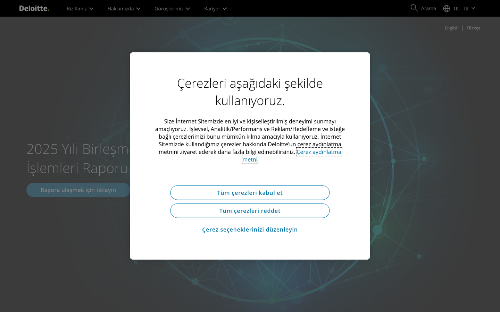Viewport: 500px width, 312px height.
Task: Open Çerez seçeneklerinizi düzenleyin cookie options
Action: (x=250, y=229)
